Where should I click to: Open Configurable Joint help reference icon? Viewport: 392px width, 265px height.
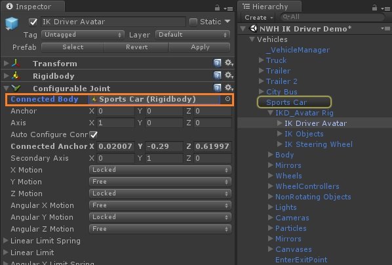(217, 88)
